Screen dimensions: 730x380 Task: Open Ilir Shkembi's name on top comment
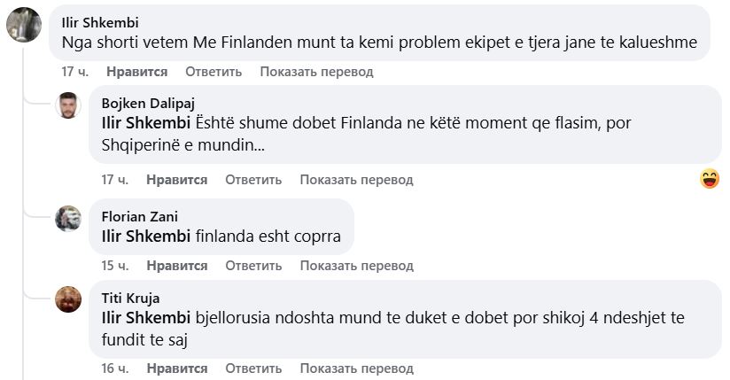click(x=100, y=22)
